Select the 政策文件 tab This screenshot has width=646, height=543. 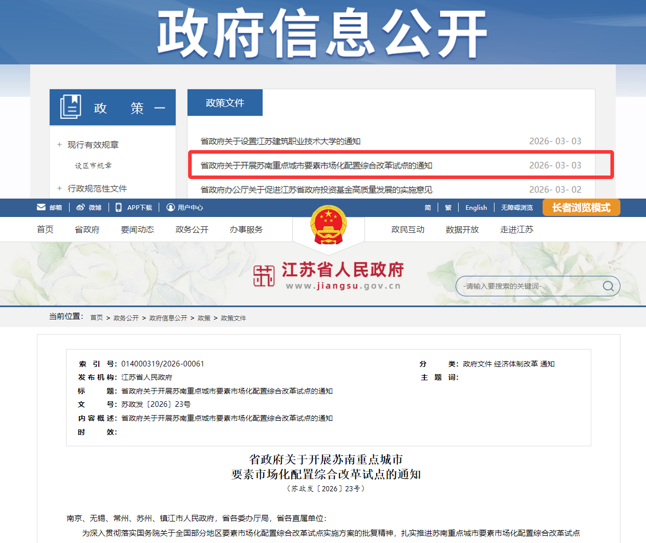(x=225, y=103)
